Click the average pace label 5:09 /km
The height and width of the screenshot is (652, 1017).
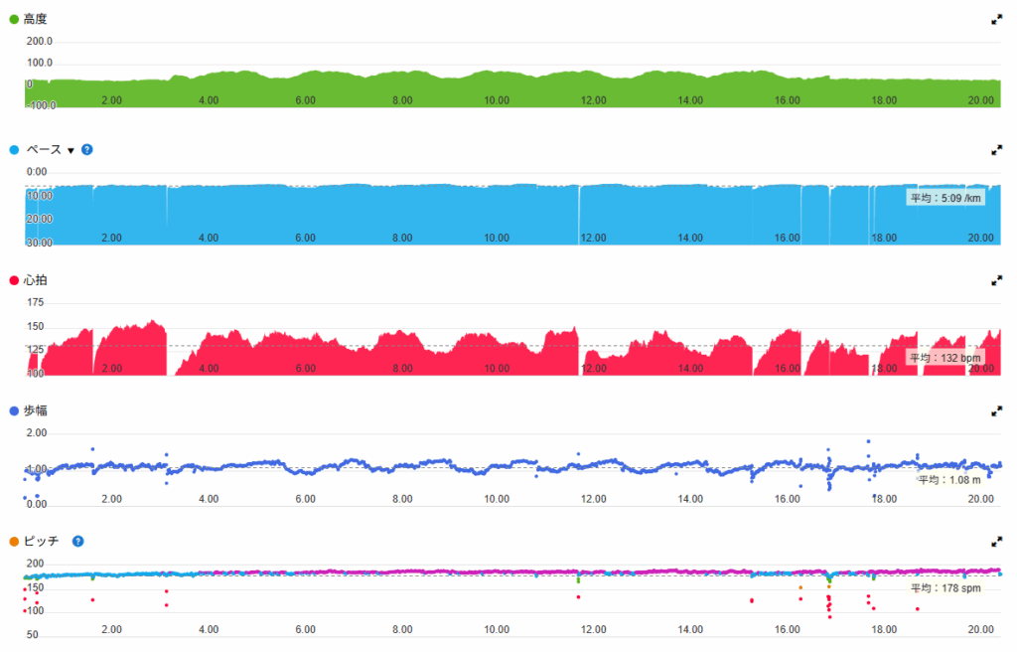click(946, 198)
